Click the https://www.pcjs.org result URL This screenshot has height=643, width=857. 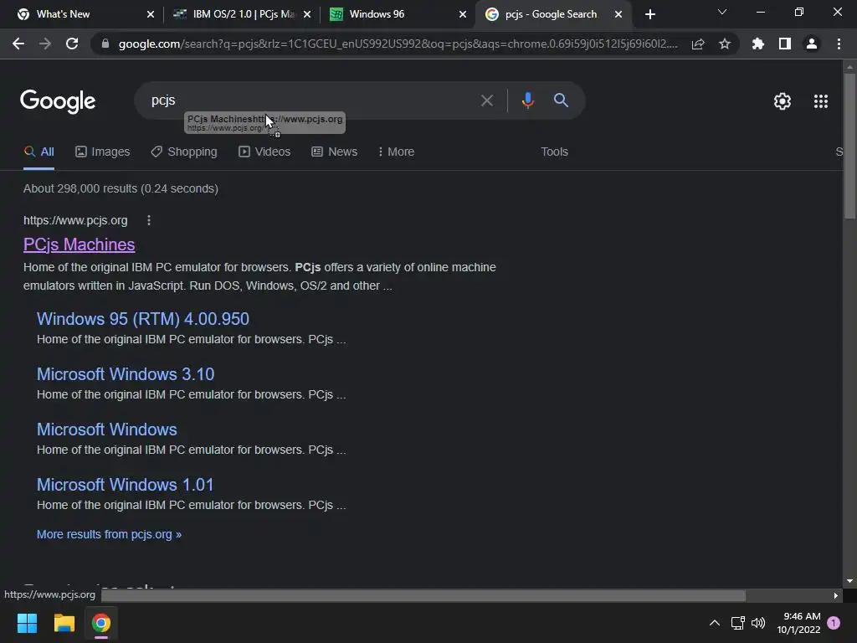coord(75,220)
